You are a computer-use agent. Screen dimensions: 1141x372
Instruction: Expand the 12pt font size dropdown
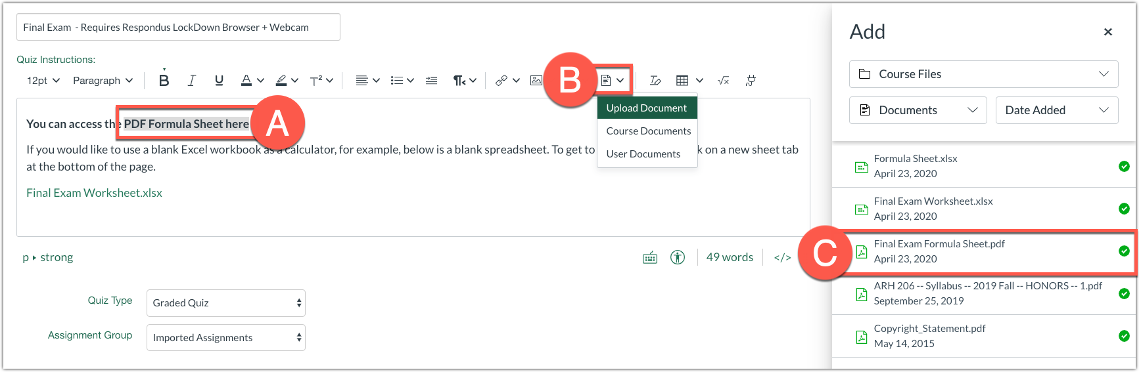[x=43, y=80]
